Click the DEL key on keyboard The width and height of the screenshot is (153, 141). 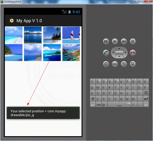pyautogui.click(x=146, y=93)
